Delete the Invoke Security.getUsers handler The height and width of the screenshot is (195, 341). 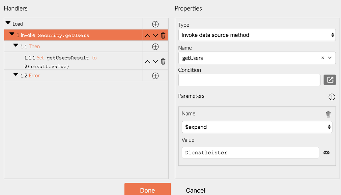[163, 35]
